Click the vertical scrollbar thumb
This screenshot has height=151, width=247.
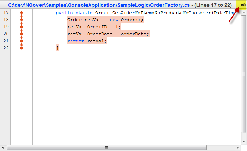pyautogui.click(x=243, y=74)
